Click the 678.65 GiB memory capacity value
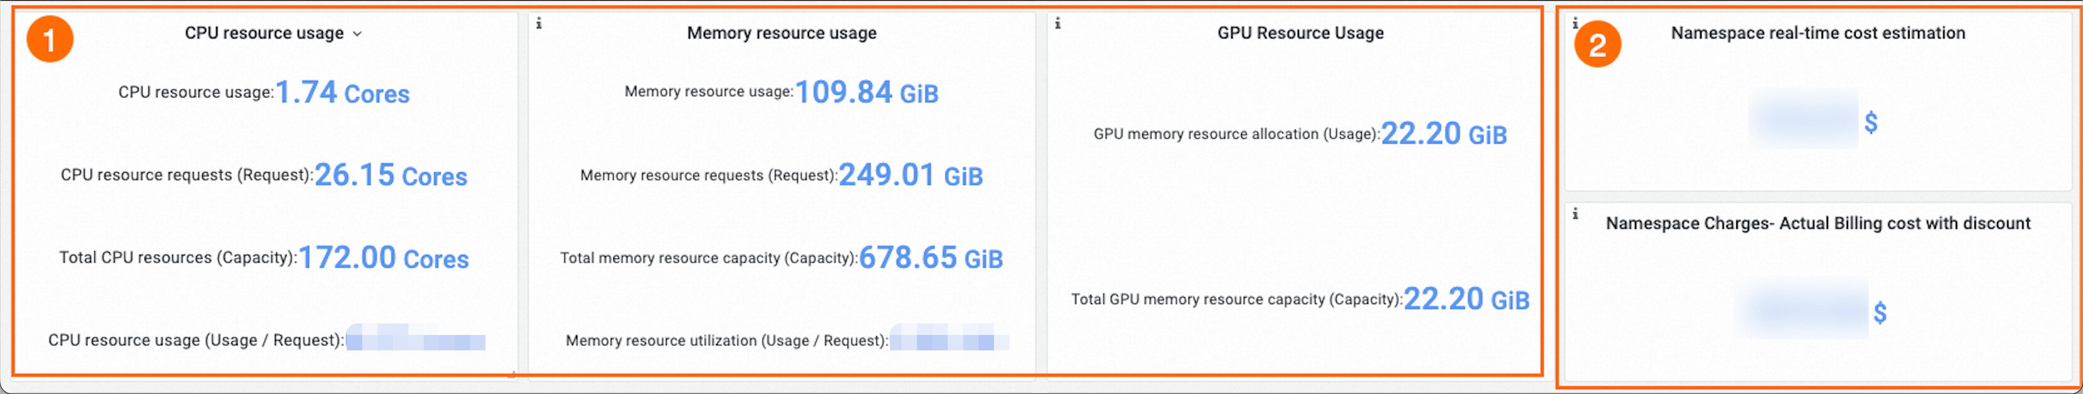The height and width of the screenshot is (394, 2083). [x=930, y=259]
